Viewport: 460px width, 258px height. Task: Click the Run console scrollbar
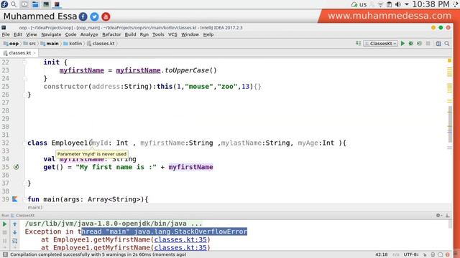pyautogui.click(x=450, y=224)
